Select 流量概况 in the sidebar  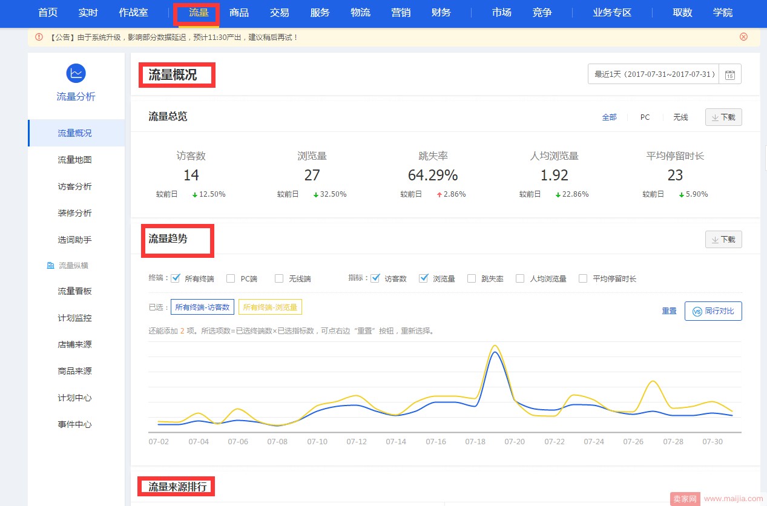tap(76, 133)
